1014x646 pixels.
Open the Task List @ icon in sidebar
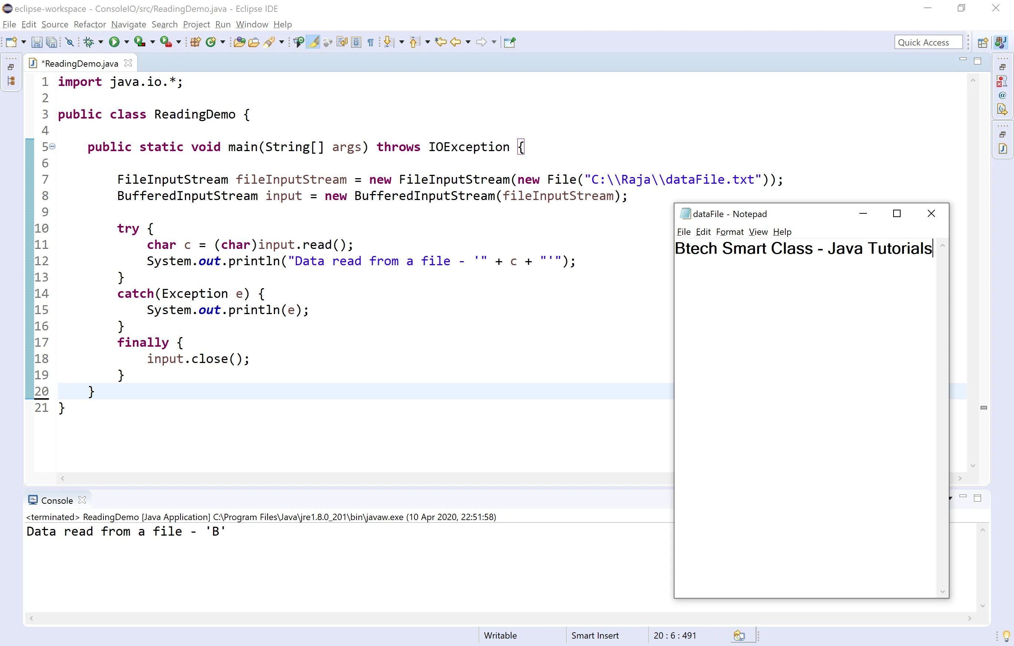pos(1003,96)
